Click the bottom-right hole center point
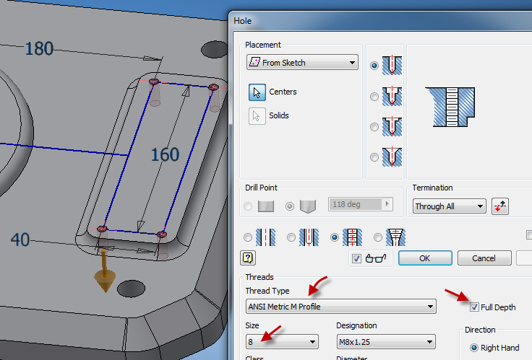The height and width of the screenshot is (360, 532). click(x=161, y=234)
